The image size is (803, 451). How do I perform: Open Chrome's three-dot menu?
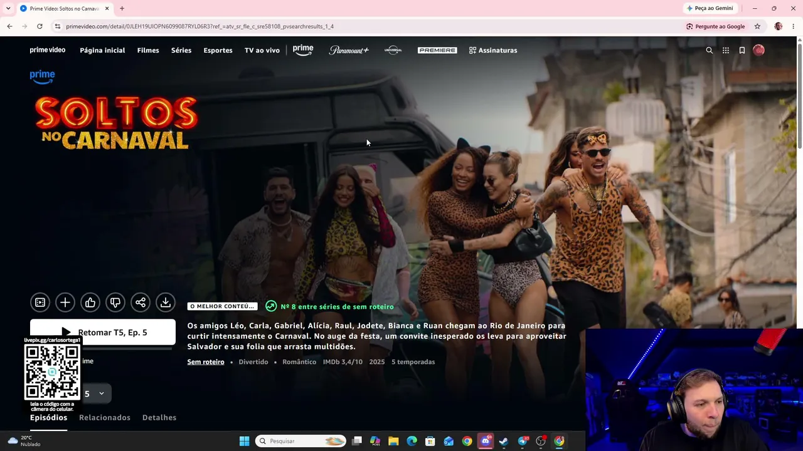click(794, 26)
